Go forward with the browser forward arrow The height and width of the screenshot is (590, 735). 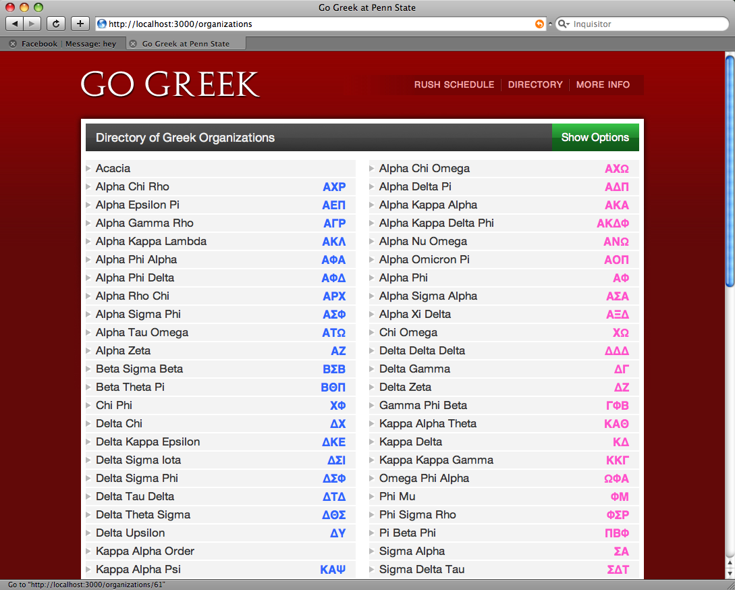32,24
